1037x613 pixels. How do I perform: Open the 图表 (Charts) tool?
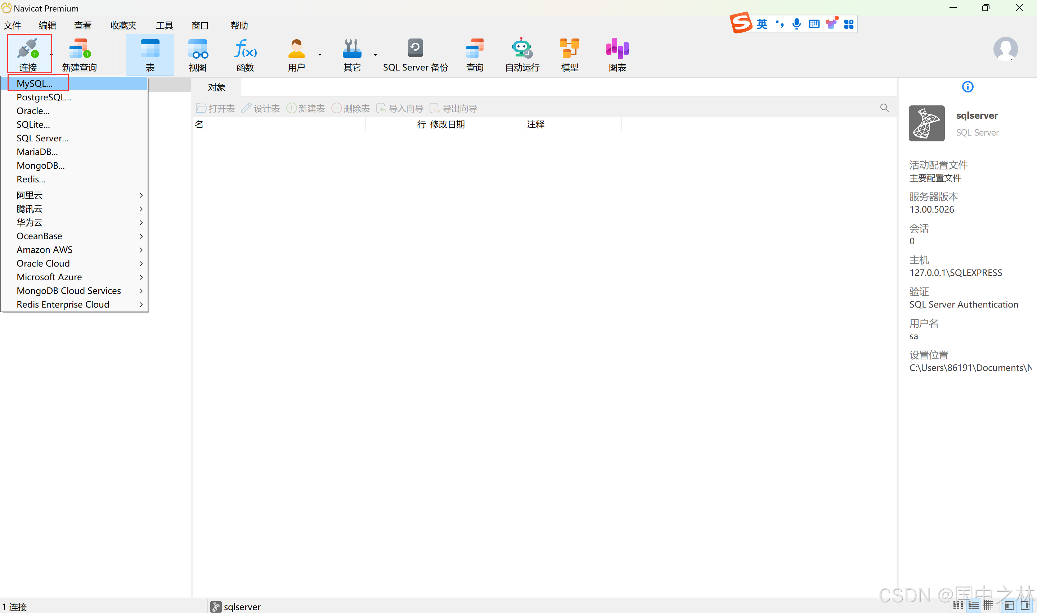617,55
